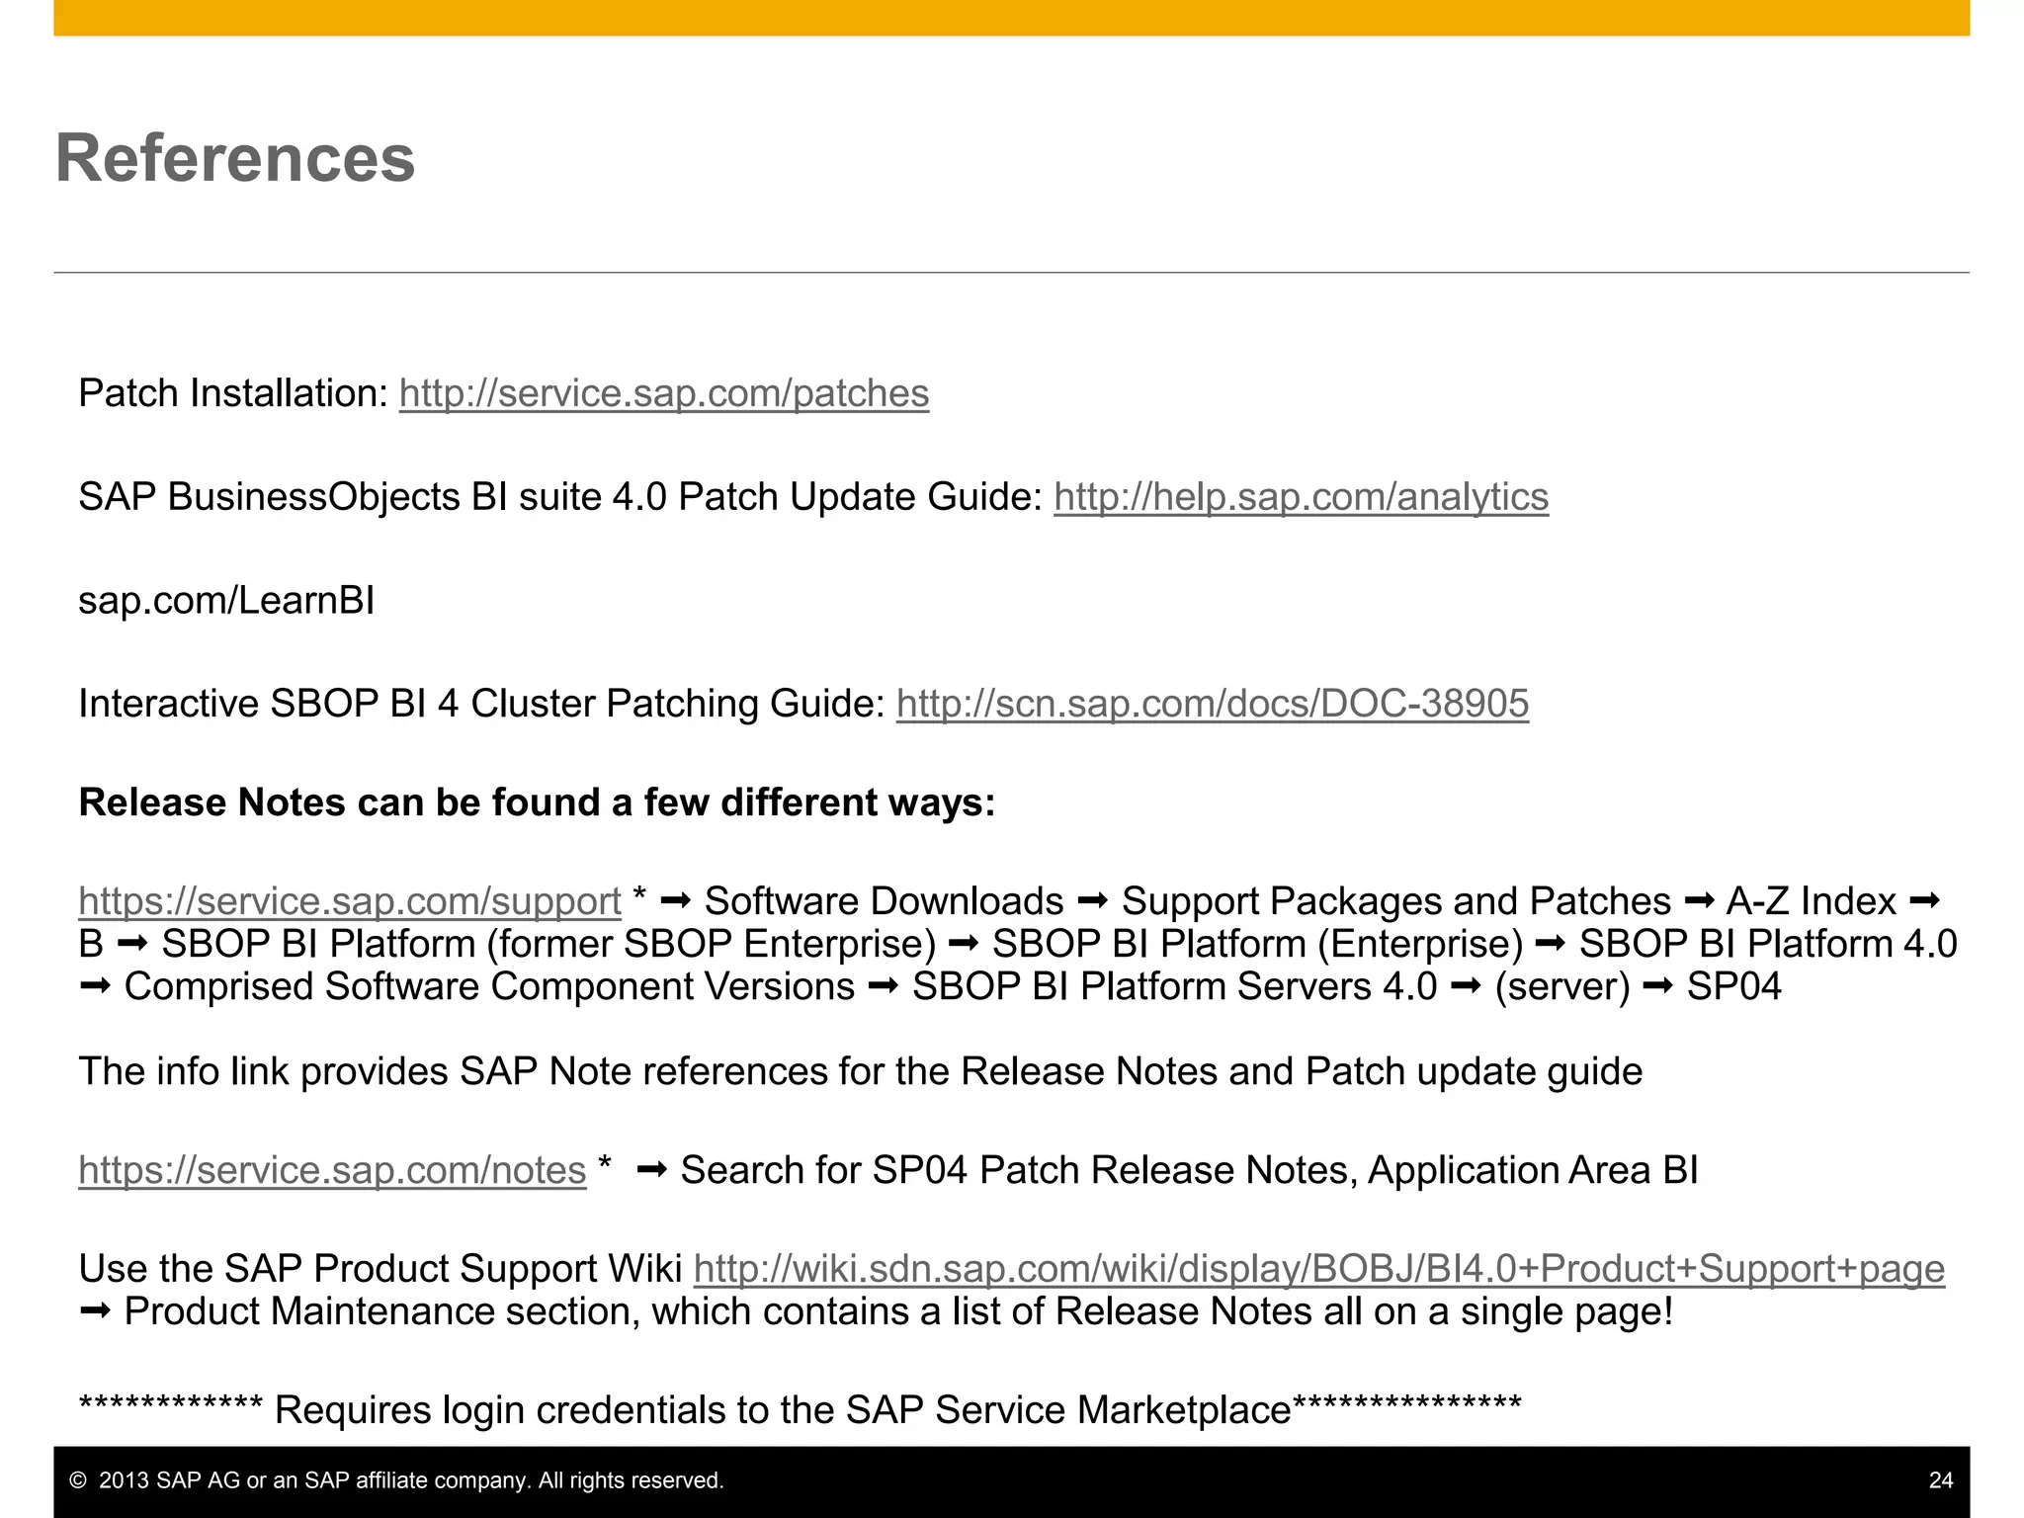Click 'Comprised Software Component Versions' text
The height and width of the screenshot is (1518, 2024).
click(489, 986)
